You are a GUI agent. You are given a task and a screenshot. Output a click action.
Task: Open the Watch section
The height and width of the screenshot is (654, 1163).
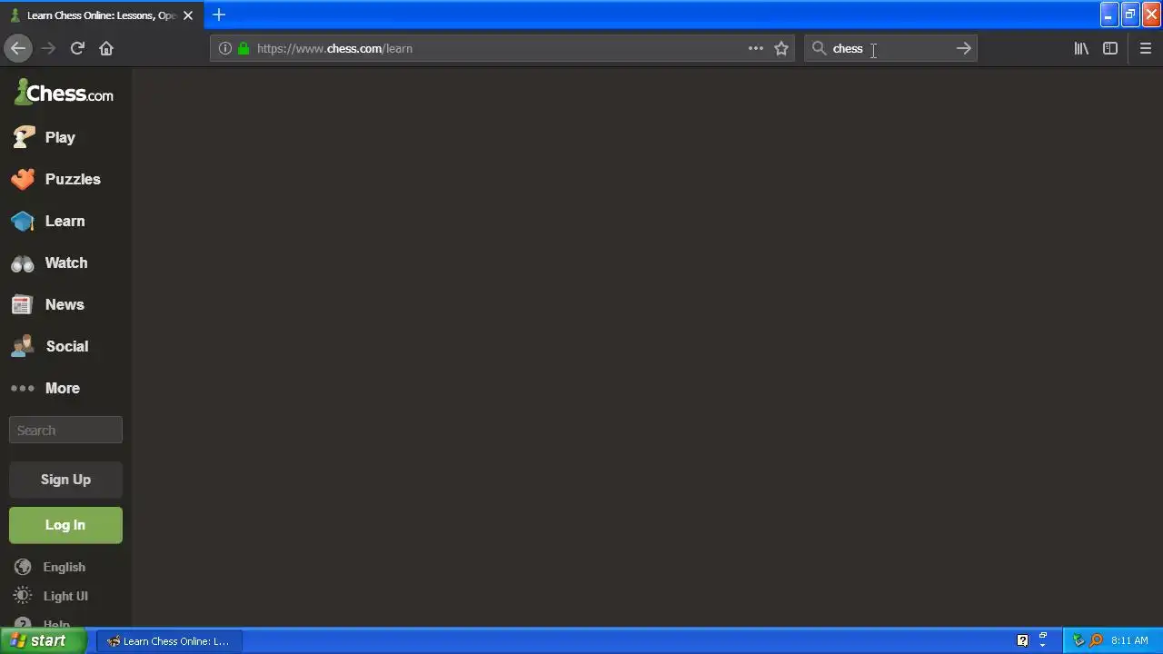pos(65,263)
